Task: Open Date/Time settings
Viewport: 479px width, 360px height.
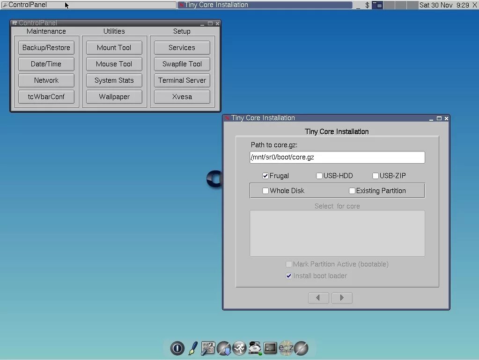Action: tap(46, 64)
